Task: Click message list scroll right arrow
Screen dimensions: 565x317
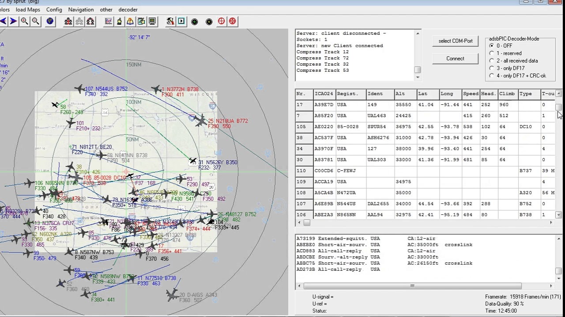Action: (x=551, y=286)
